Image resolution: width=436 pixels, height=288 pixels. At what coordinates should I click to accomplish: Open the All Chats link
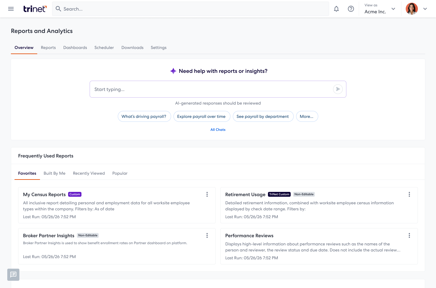tap(218, 130)
